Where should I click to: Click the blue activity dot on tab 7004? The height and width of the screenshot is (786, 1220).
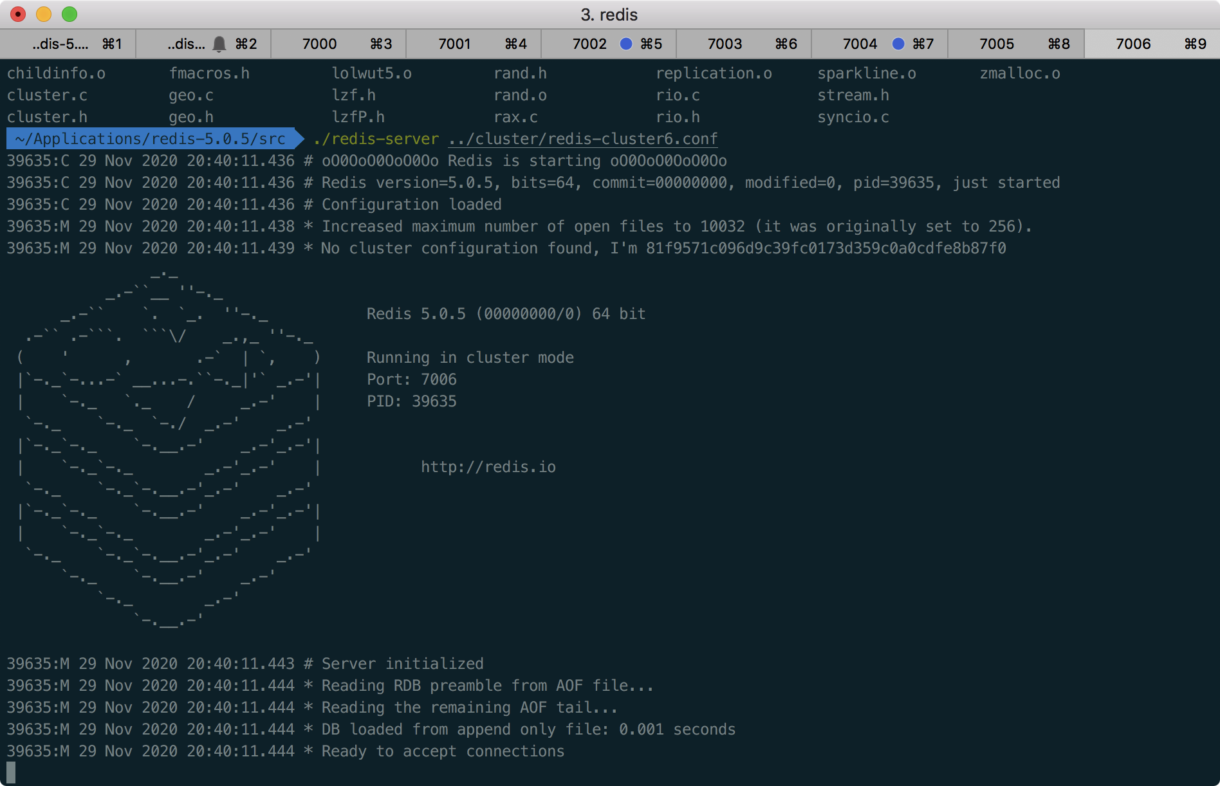click(x=898, y=44)
